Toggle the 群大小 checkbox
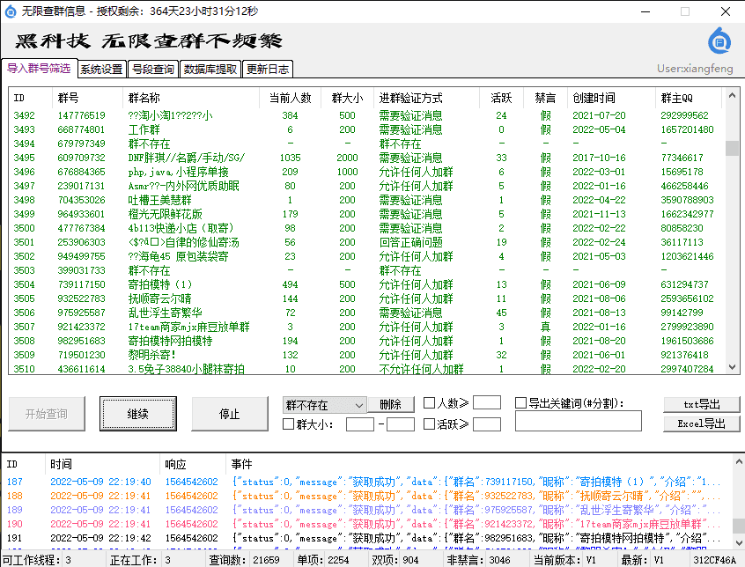Screen dimensions: 745x567 (289, 424)
